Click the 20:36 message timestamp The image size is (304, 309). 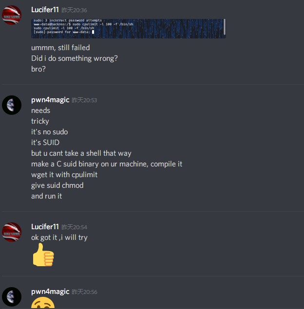point(74,10)
